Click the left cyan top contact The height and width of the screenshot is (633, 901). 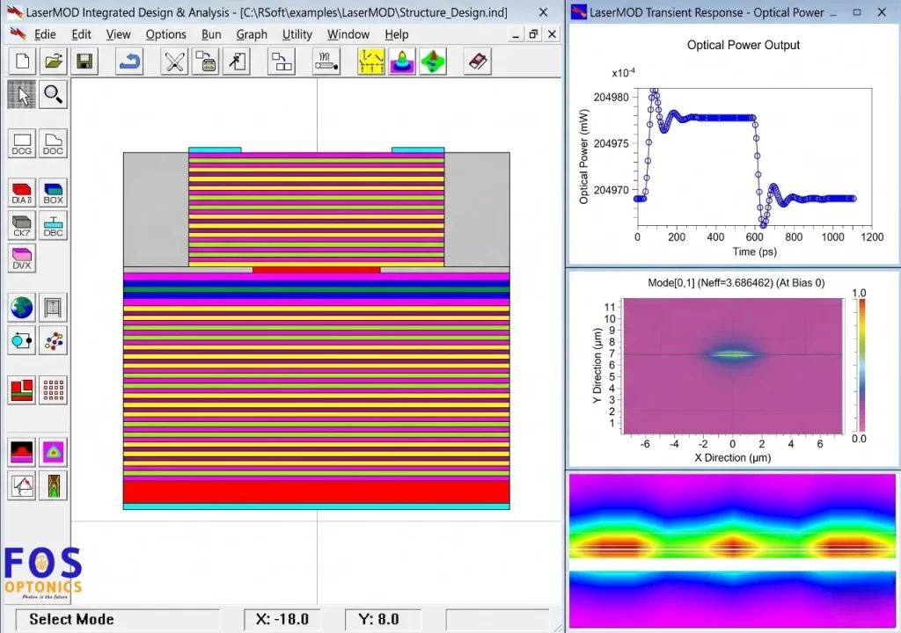215,150
